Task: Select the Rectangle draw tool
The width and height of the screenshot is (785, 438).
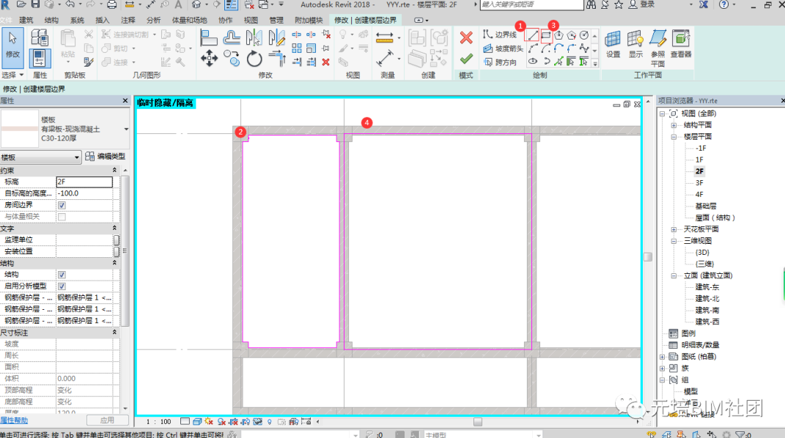Action: pos(546,36)
